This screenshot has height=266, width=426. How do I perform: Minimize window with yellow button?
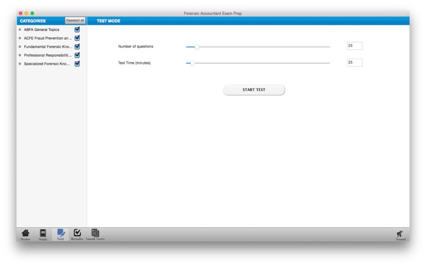click(26, 13)
